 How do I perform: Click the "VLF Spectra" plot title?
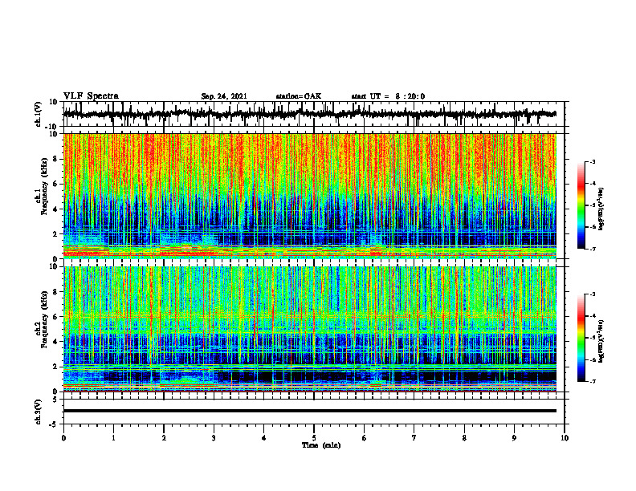[x=91, y=96]
